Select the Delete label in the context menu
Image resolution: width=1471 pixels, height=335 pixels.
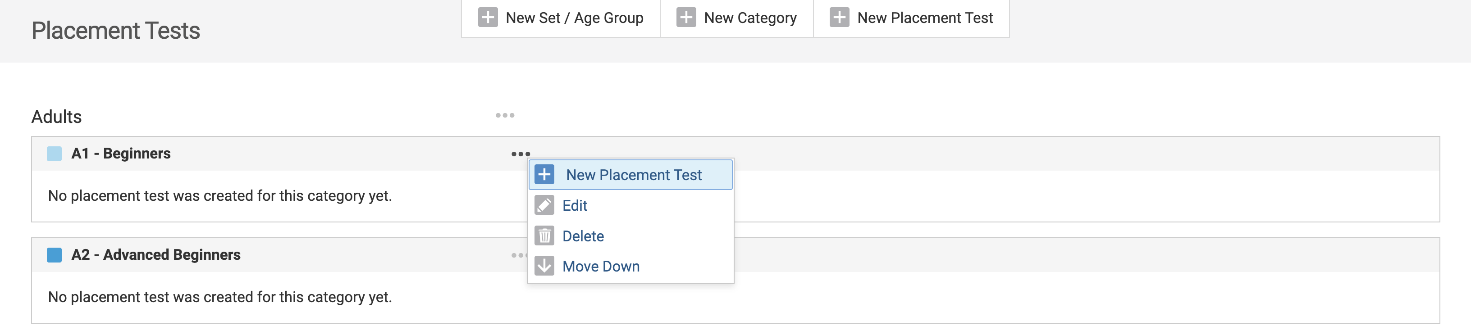click(582, 236)
